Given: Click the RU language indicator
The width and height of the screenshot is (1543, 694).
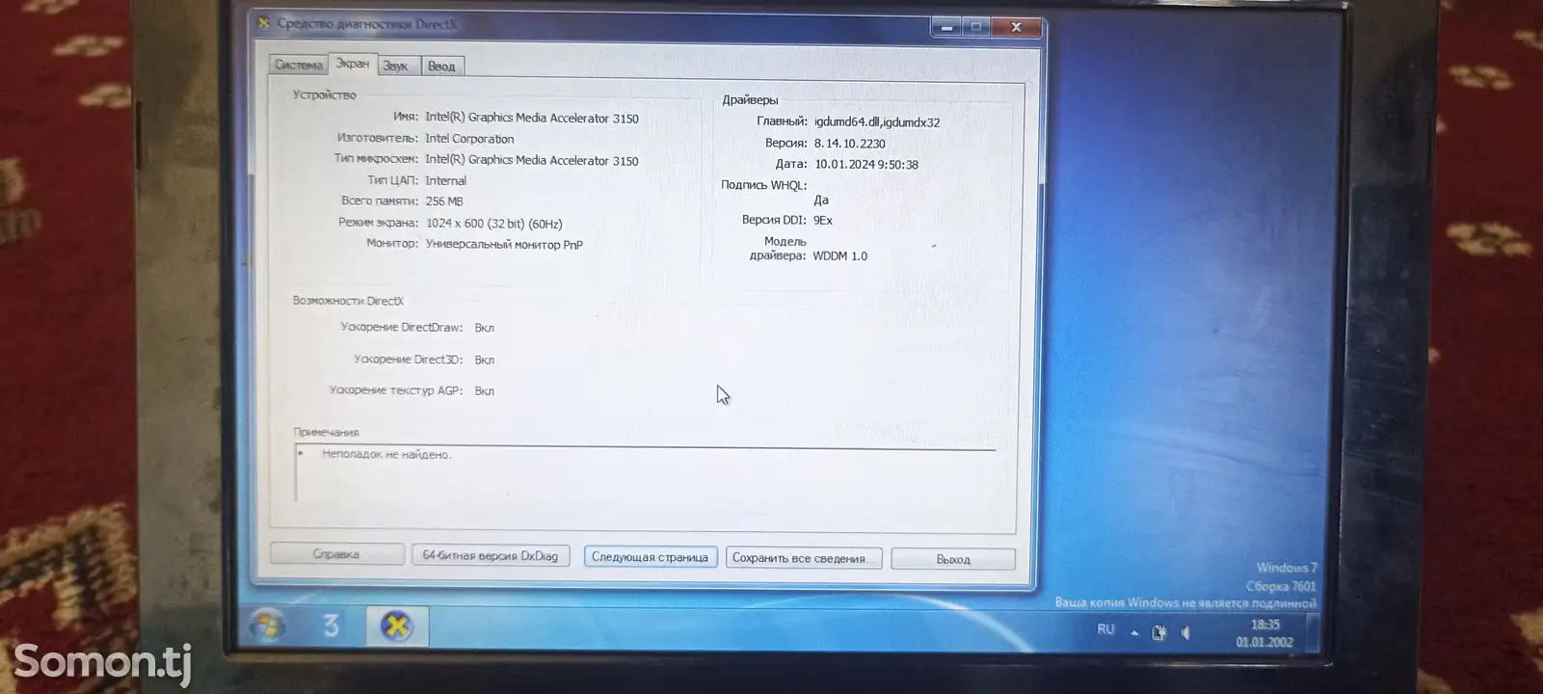Looking at the screenshot, I should [x=1105, y=629].
